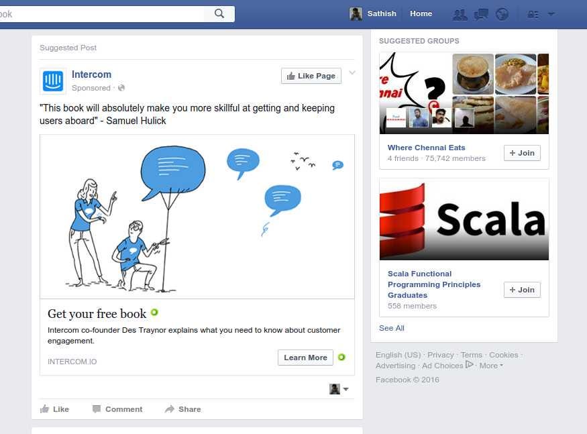Click the Samuel Hulick quote text
This screenshot has width=587, height=434.
(187, 115)
